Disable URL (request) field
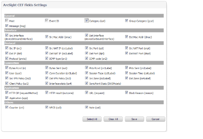This screenshot has height=139, width=203. pos(86,93)
